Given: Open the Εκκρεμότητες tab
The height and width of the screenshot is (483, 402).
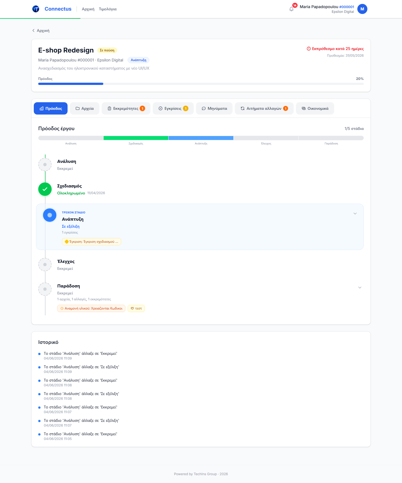Looking at the screenshot, I should point(126,108).
